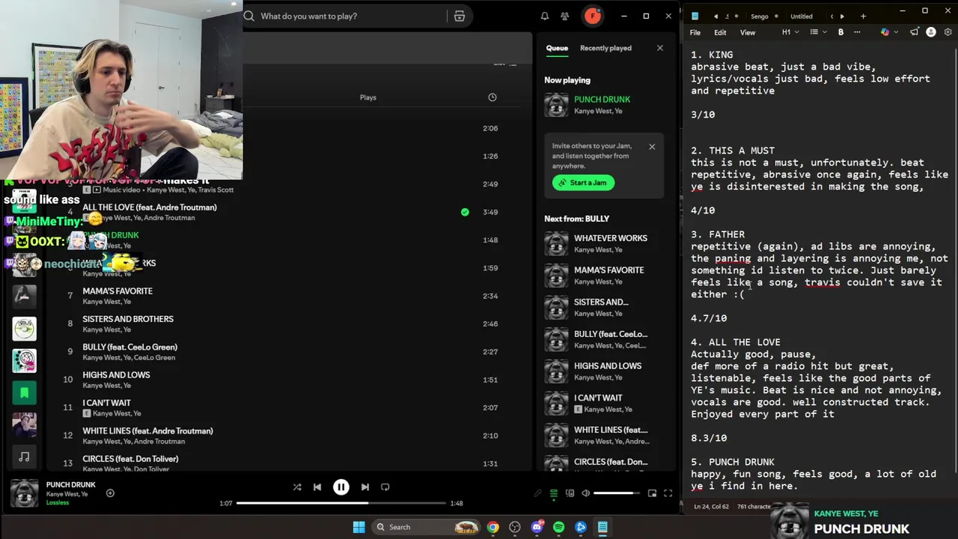Toggle the queue panel icon
Screen dimensions: 958x539
pos(554,493)
